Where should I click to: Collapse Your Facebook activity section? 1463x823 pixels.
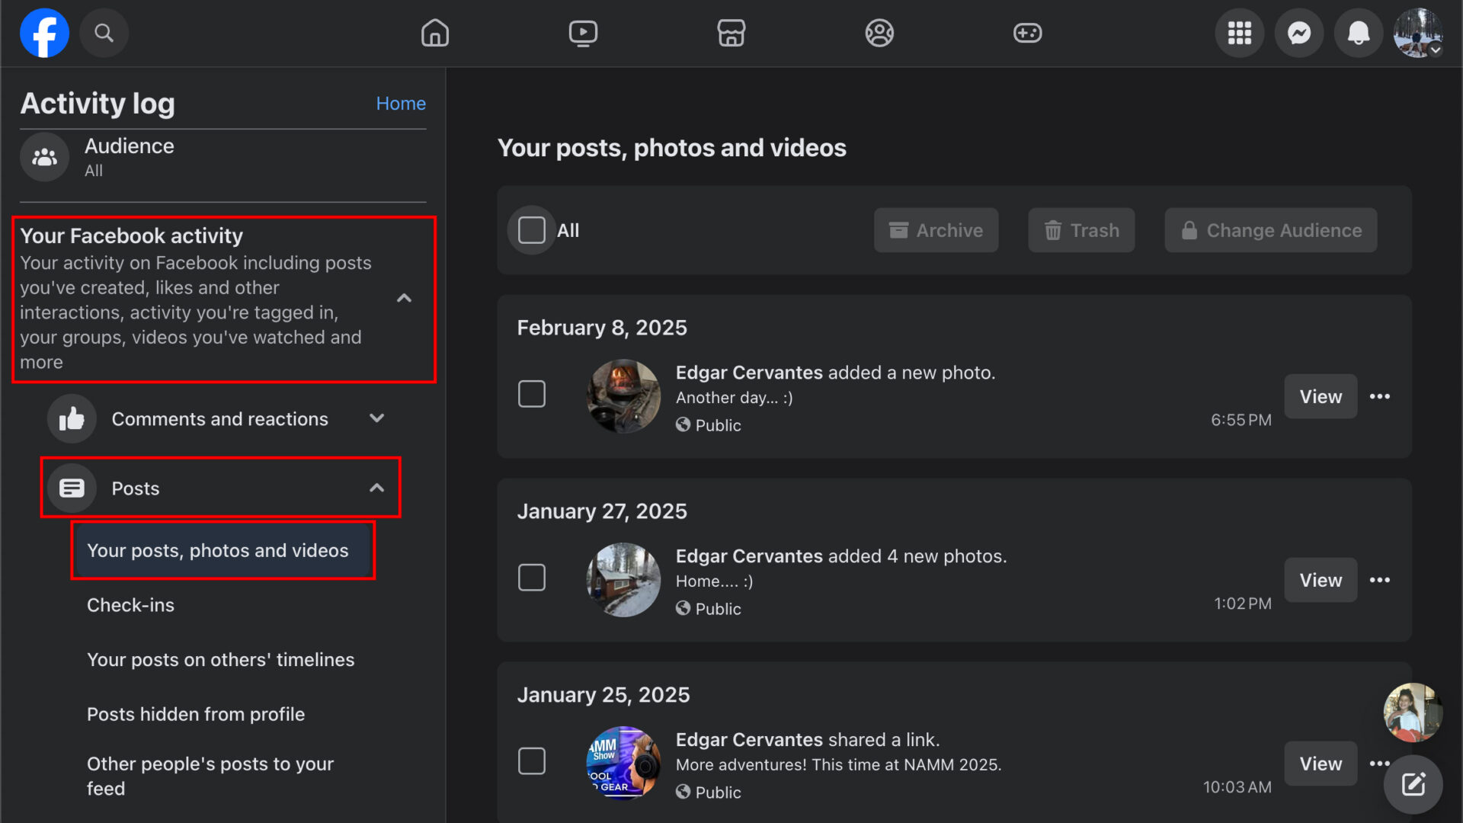click(x=404, y=298)
